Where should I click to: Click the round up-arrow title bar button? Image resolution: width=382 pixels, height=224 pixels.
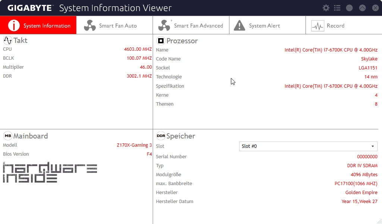point(362,8)
